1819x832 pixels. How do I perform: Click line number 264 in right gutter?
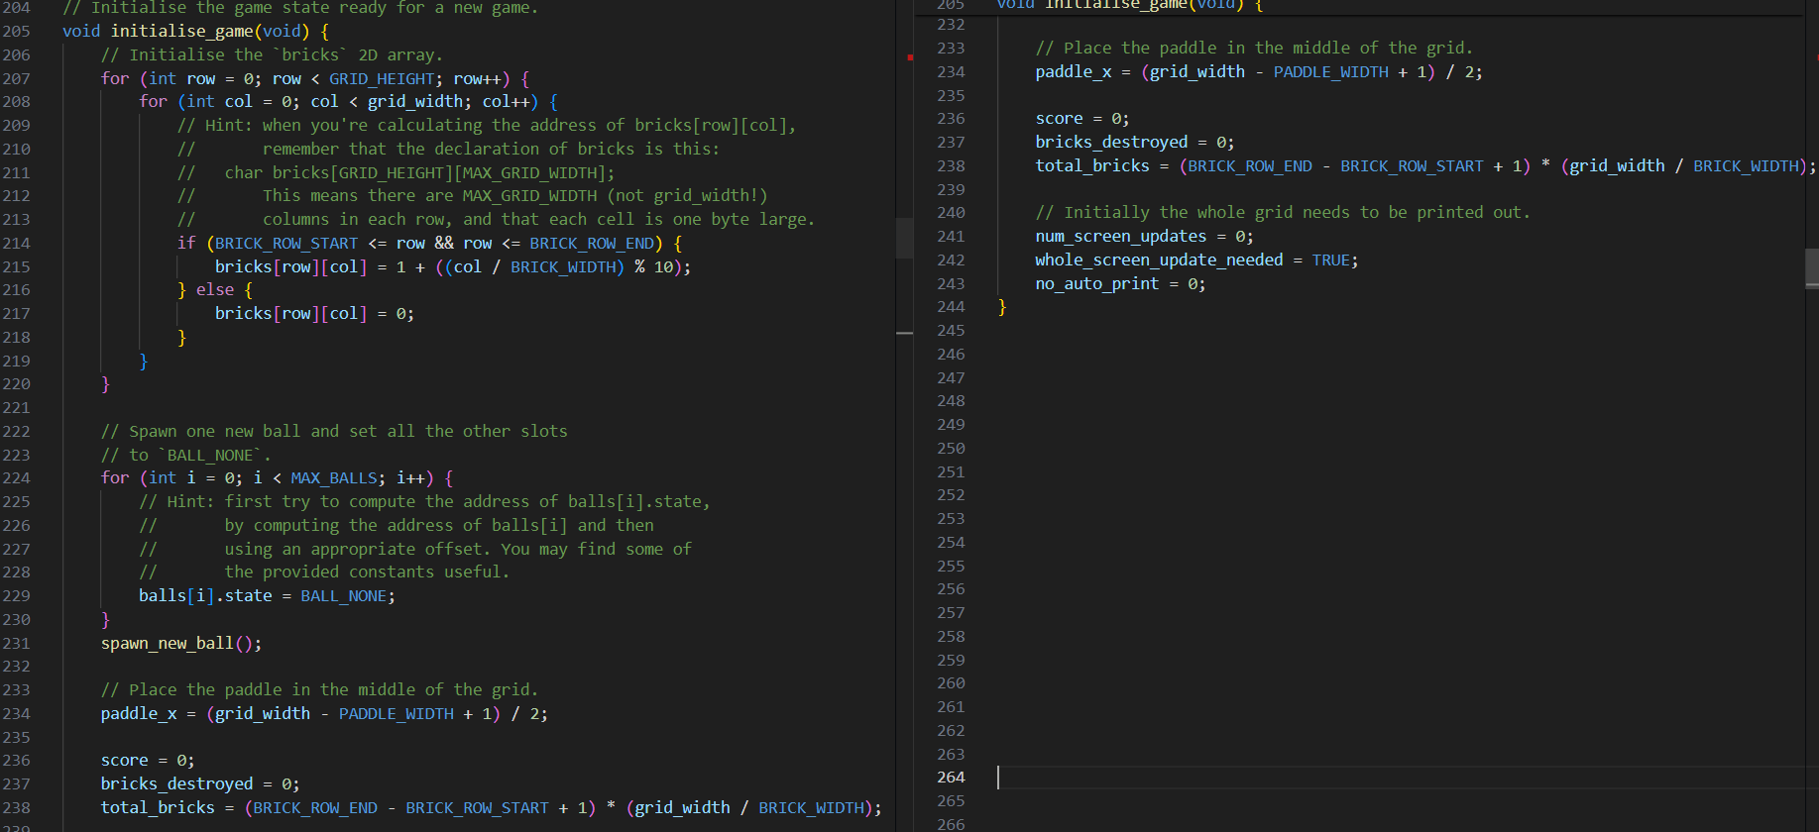click(x=951, y=778)
